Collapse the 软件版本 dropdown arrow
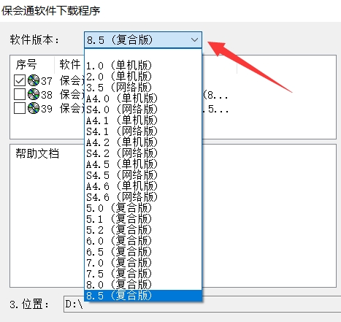This screenshot has height=322, width=341. tap(194, 39)
